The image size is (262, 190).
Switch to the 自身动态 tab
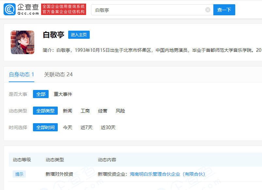[22, 75]
